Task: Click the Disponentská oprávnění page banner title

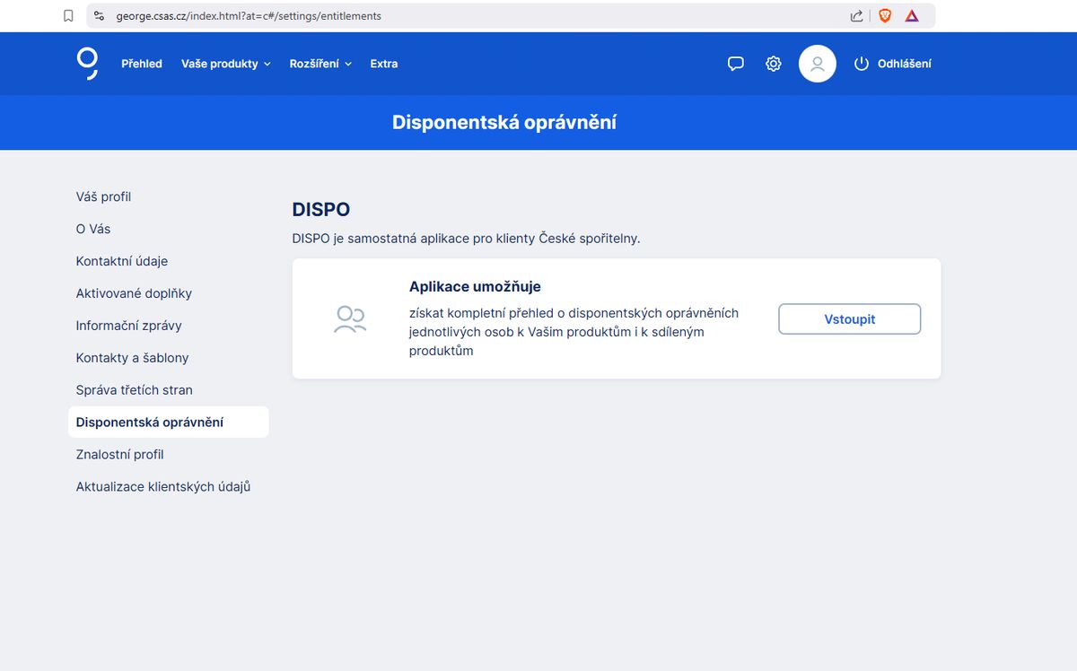Action: pos(504,122)
